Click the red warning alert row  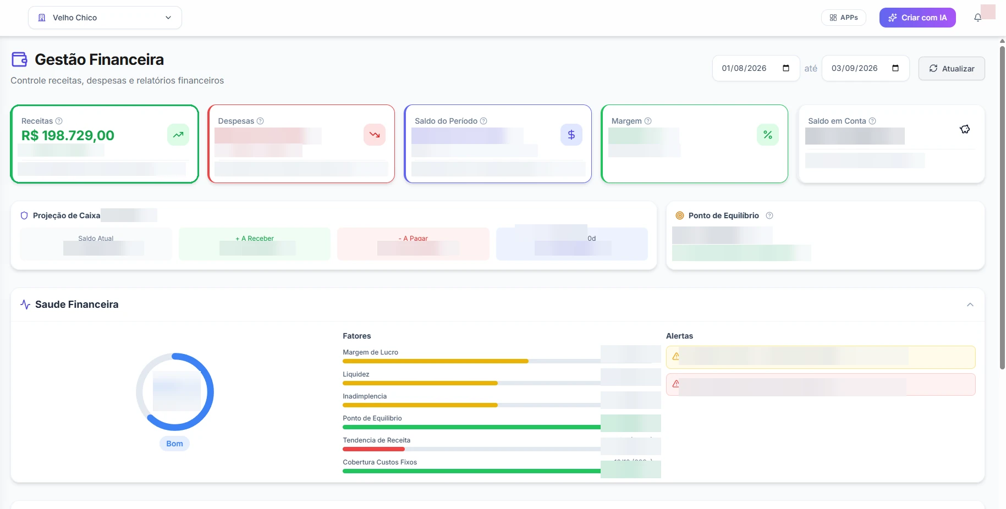pos(821,385)
